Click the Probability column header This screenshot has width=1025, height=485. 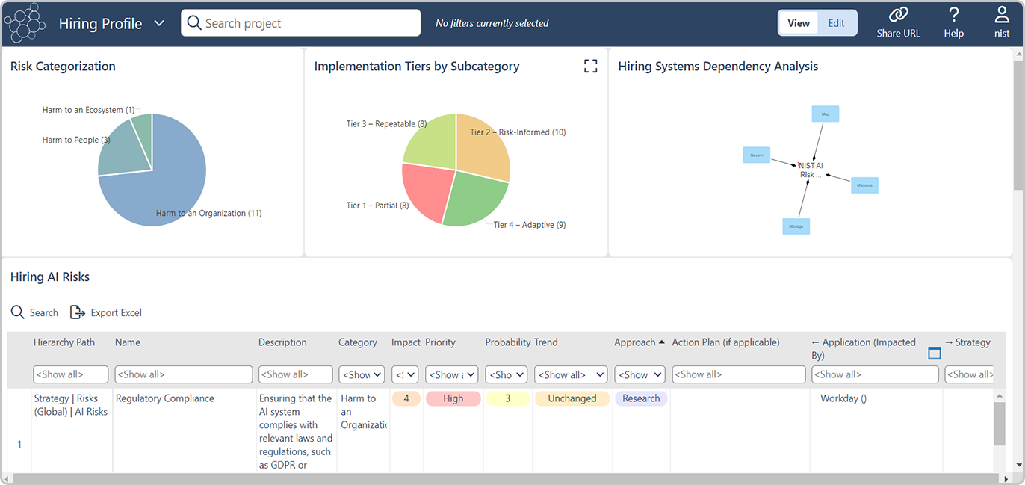point(507,342)
